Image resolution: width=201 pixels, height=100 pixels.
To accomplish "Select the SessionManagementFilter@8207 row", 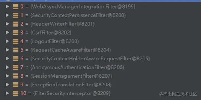I will coord(101,76).
